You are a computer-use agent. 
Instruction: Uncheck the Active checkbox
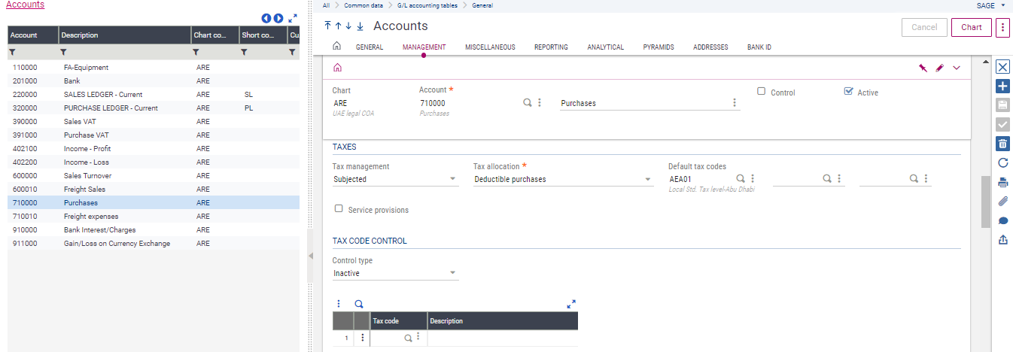click(x=848, y=92)
